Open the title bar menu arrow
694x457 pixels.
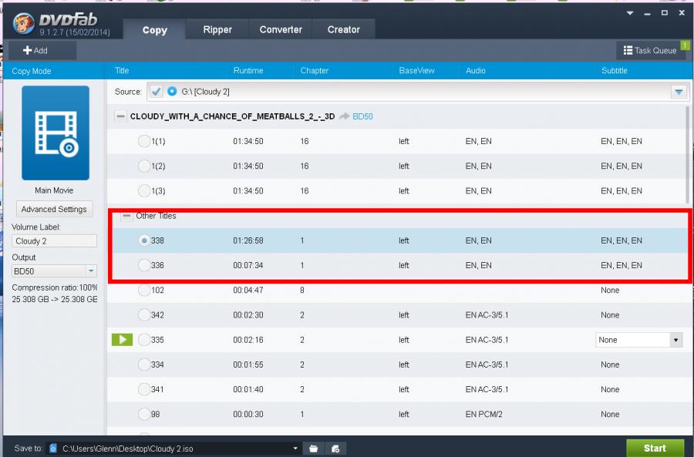tap(630, 14)
